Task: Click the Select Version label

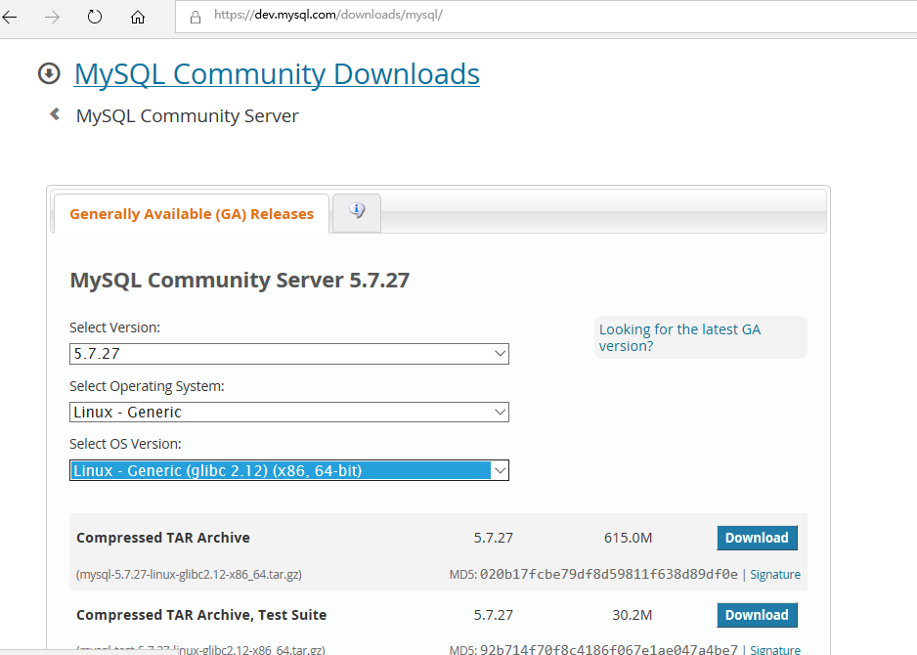Action: point(114,327)
